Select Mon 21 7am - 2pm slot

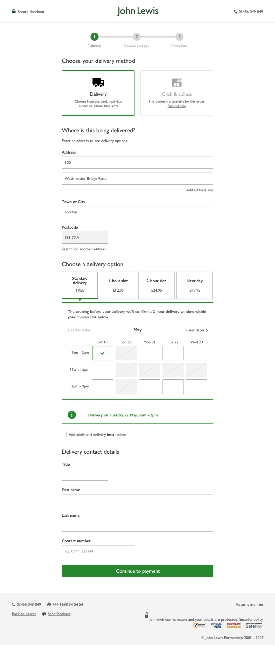coord(149,353)
